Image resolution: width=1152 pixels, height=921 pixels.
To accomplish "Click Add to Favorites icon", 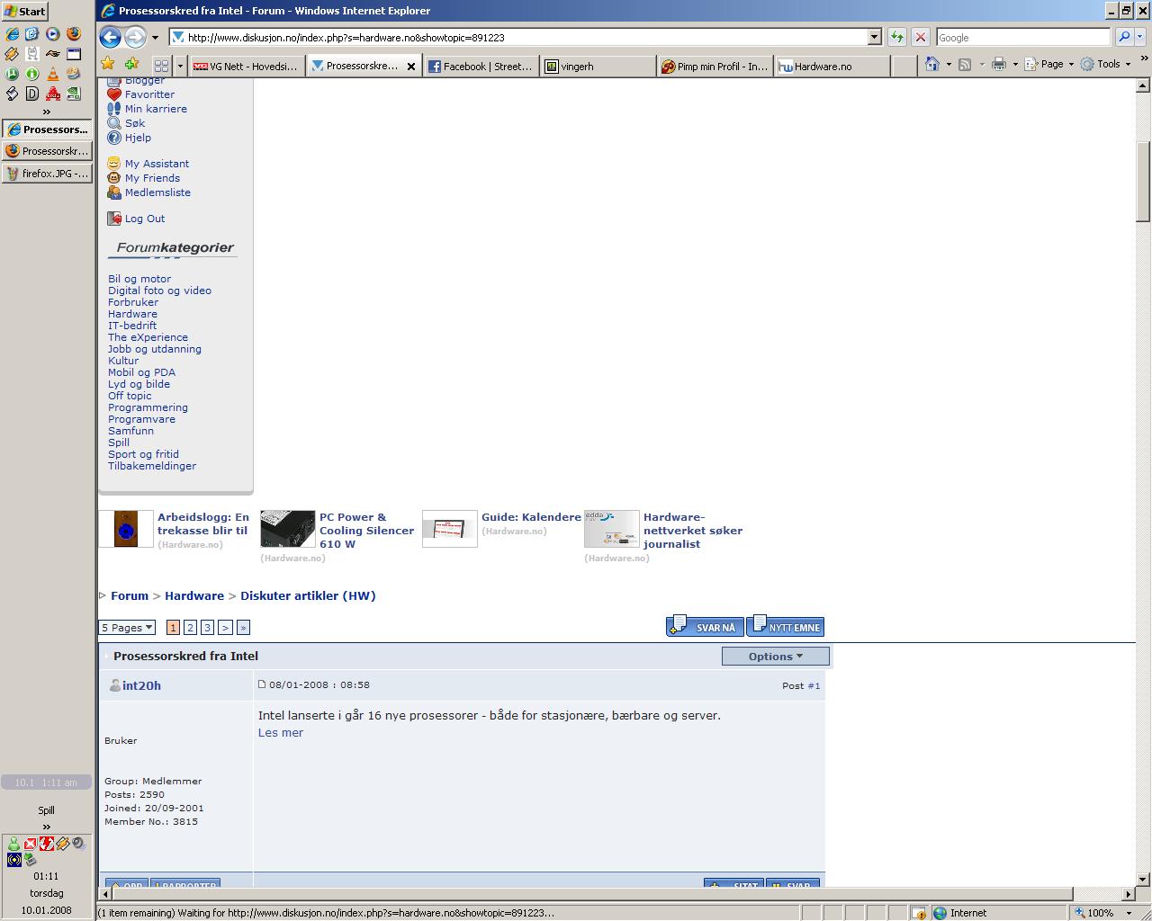I will (x=132, y=64).
